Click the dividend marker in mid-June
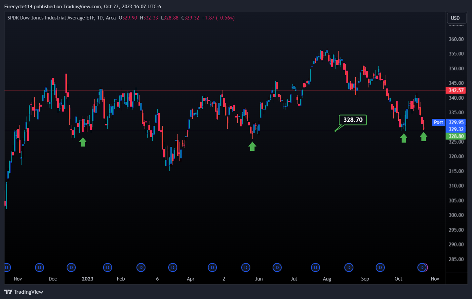This screenshot has height=299, width=472. 277,267
